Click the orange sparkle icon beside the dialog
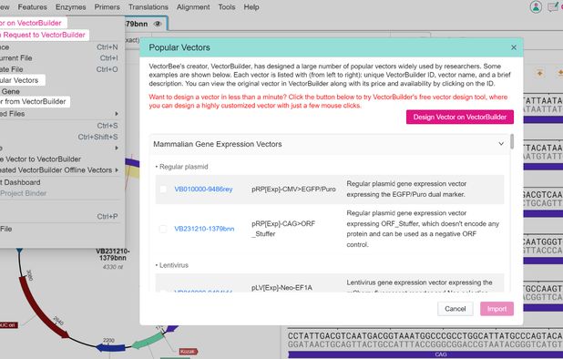The height and width of the screenshot is (359, 563). 539,73
